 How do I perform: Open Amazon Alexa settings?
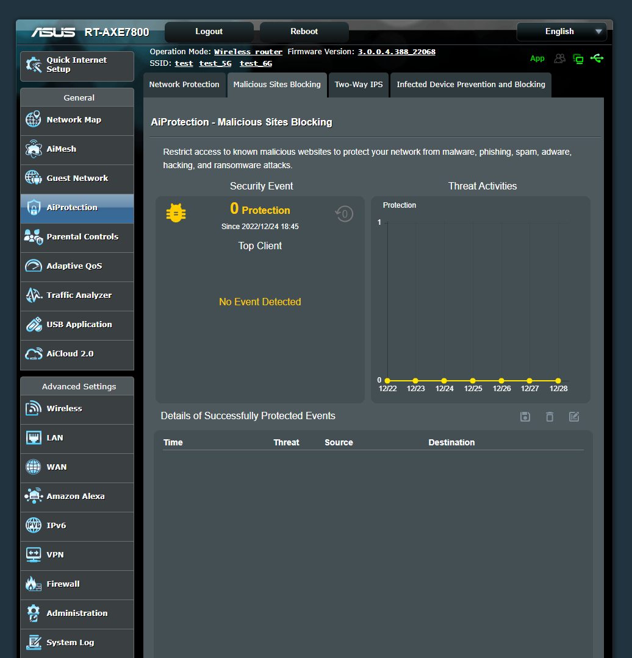tap(77, 497)
